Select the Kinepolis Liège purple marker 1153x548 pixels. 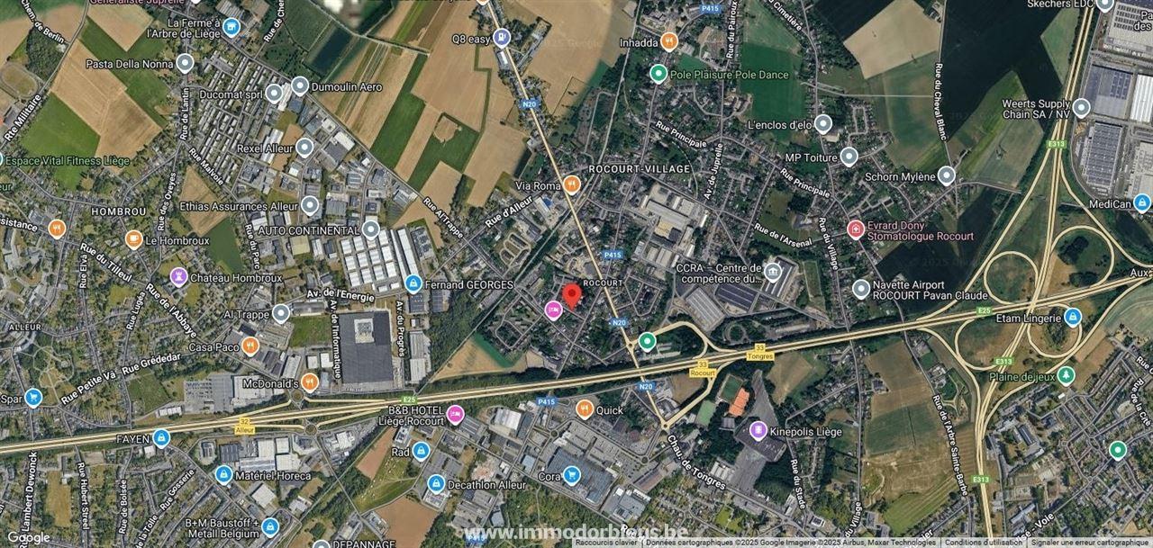click(758, 430)
